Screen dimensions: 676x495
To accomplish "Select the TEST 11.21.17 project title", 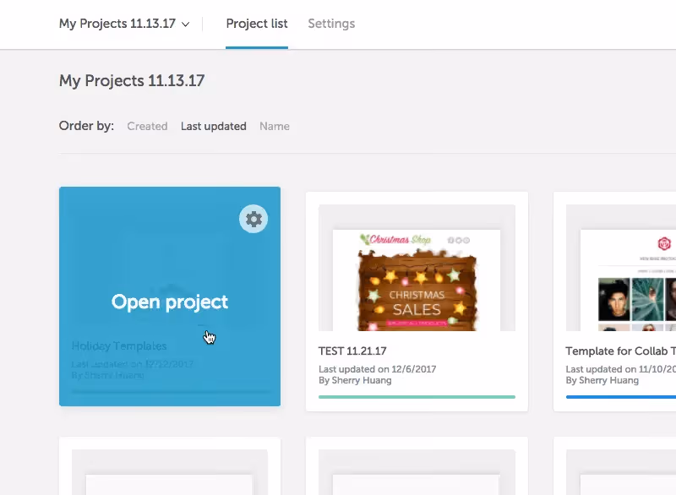I will point(352,351).
